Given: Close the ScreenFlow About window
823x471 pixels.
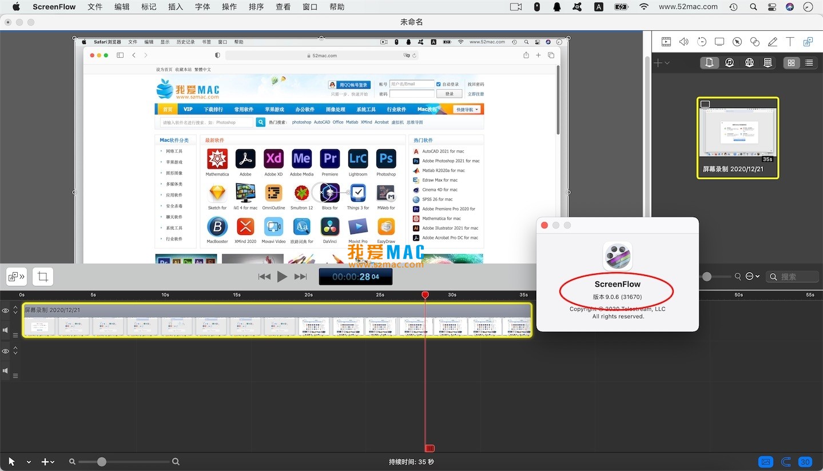Looking at the screenshot, I should tap(544, 225).
